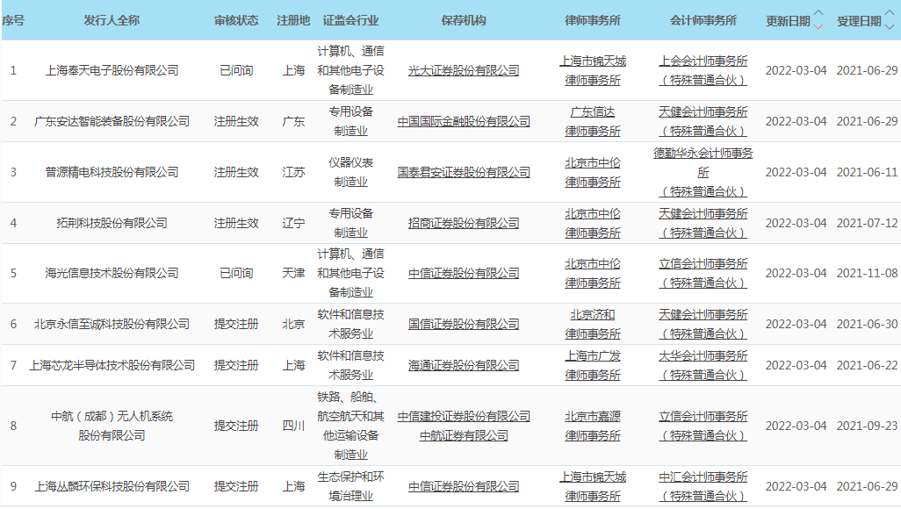The height and width of the screenshot is (509, 901).
Task: Open 招商证券股份有限公司 sponsor link
Action: click(464, 223)
